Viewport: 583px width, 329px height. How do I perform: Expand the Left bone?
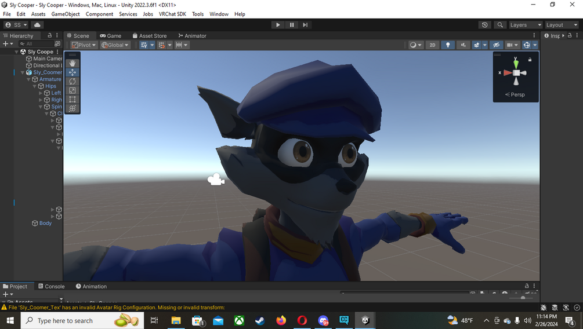click(x=40, y=93)
